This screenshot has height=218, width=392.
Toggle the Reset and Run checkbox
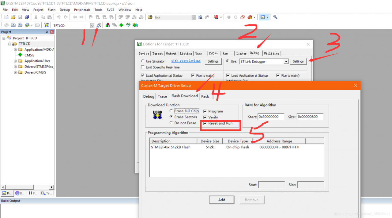pyautogui.click(x=205, y=123)
